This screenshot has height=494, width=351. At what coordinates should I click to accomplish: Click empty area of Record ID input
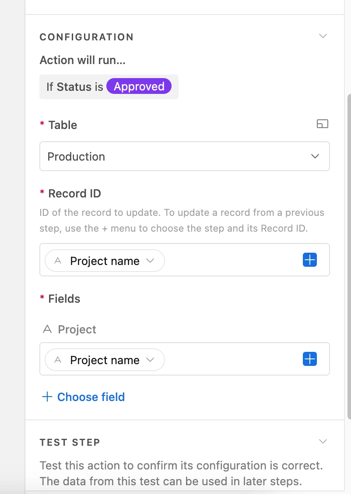pyautogui.click(x=232, y=260)
